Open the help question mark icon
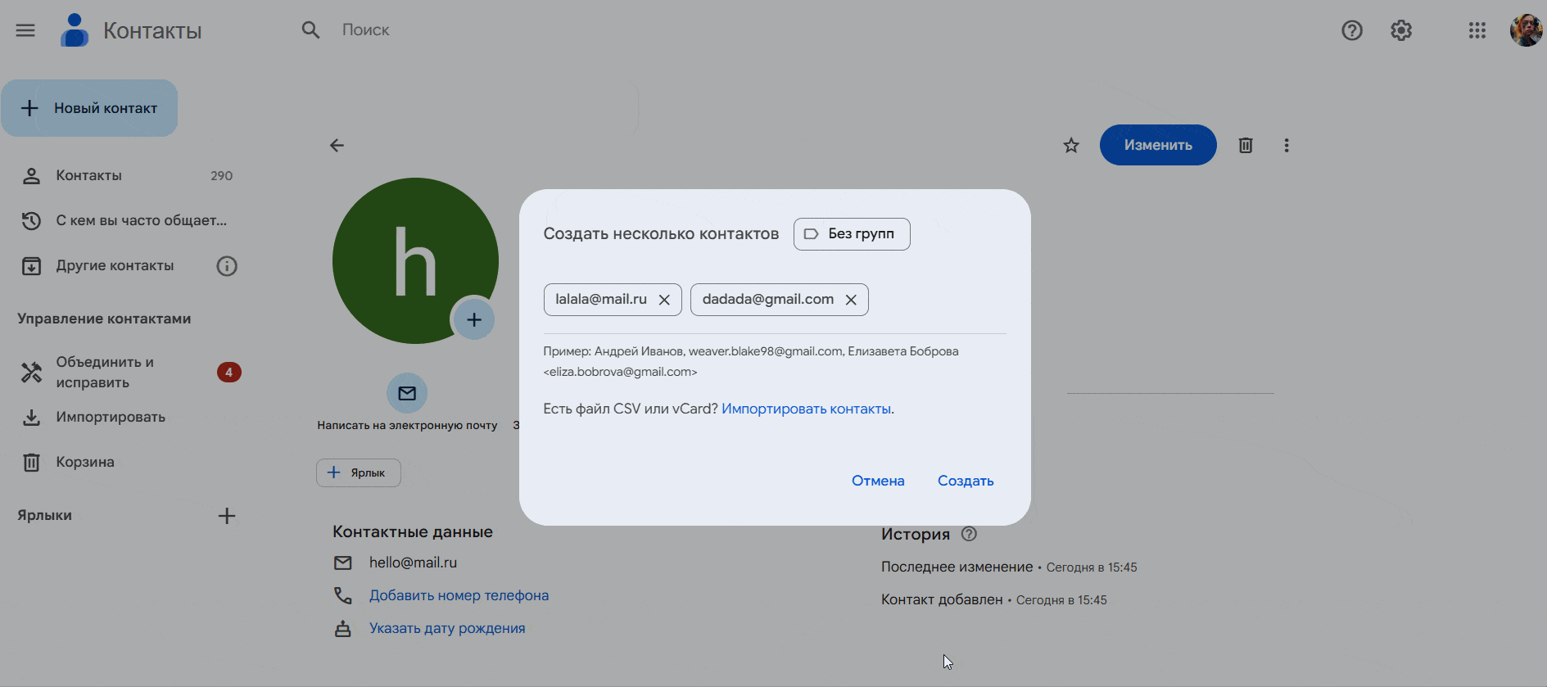 coord(1352,30)
